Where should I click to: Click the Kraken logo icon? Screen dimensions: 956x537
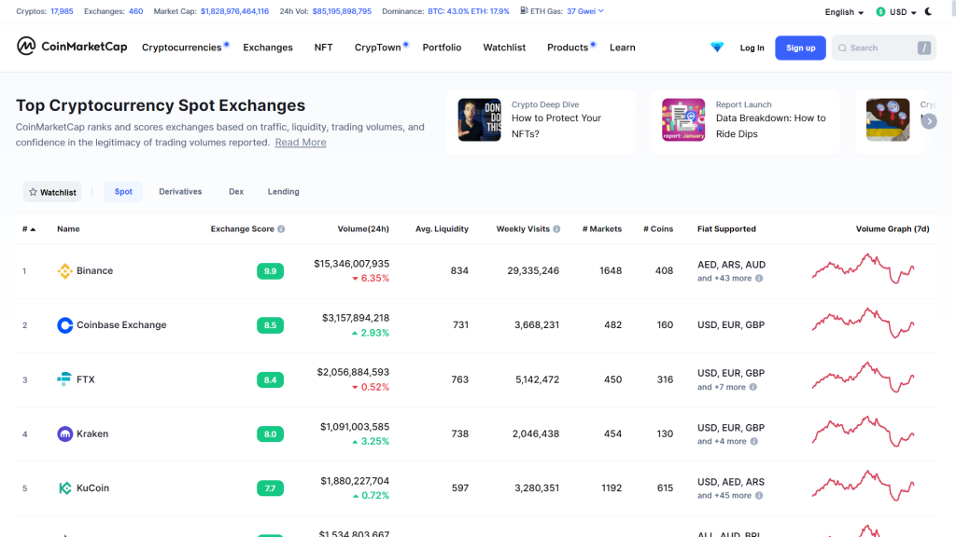click(x=64, y=434)
